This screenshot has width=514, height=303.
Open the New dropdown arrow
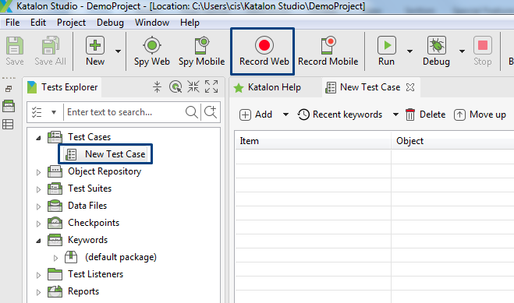point(118,51)
